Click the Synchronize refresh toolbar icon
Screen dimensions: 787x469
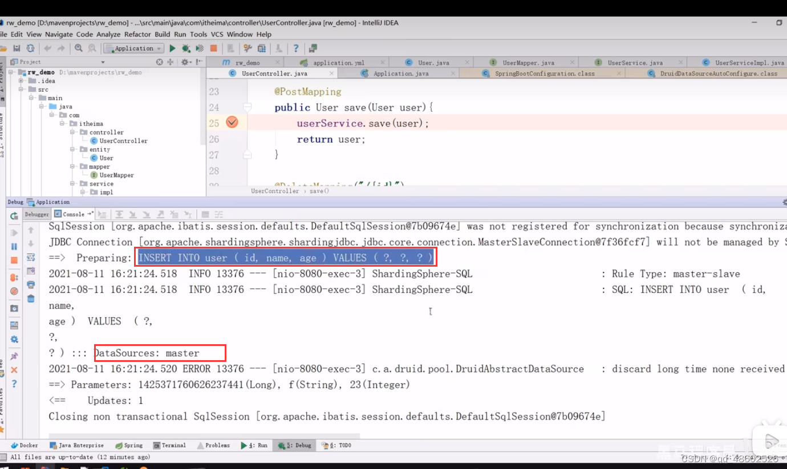click(x=30, y=48)
